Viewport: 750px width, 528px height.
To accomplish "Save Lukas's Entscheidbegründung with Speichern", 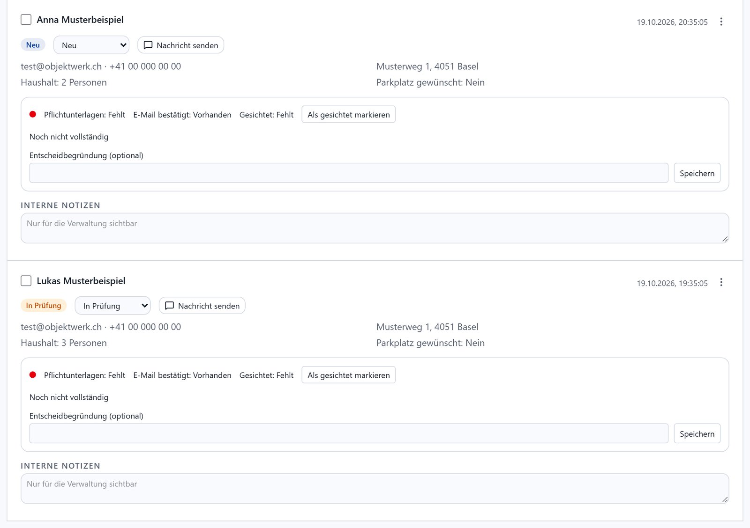I will coord(697,434).
